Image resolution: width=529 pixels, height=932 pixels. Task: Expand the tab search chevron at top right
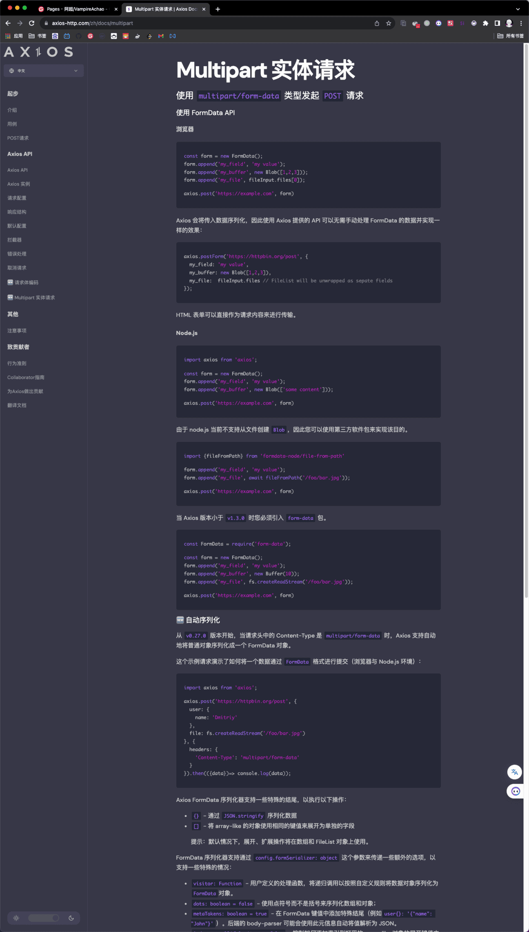[518, 9]
